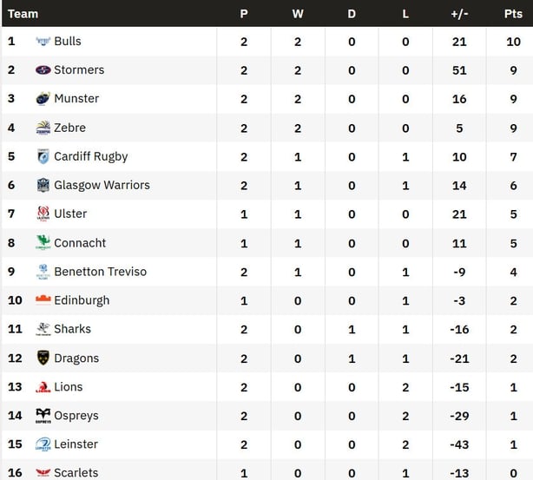Click the Stormers team crest icon
The height and width of the screenshot is (480, 533).
43,70
